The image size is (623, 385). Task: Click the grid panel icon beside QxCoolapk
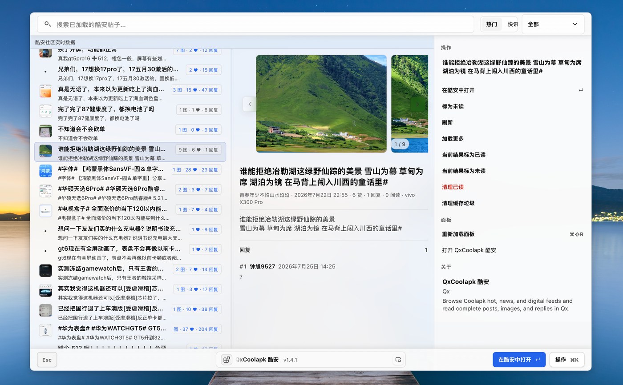227,360
